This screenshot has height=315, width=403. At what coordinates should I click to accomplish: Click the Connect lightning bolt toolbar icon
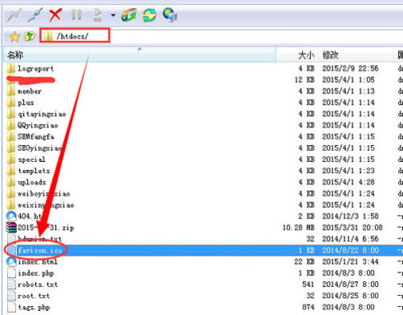pyautogui.click(x=15, y=15)
